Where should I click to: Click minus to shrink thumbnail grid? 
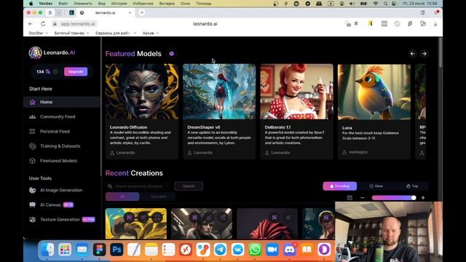coord(363,198)
